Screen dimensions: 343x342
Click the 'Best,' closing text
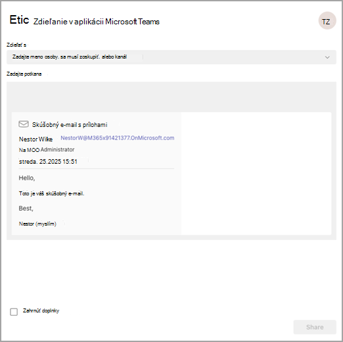click(26, 208)
